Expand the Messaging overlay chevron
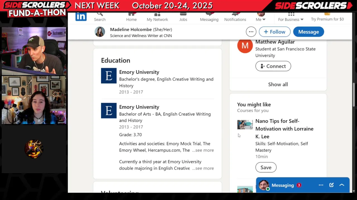 click(x=342, y=185)
